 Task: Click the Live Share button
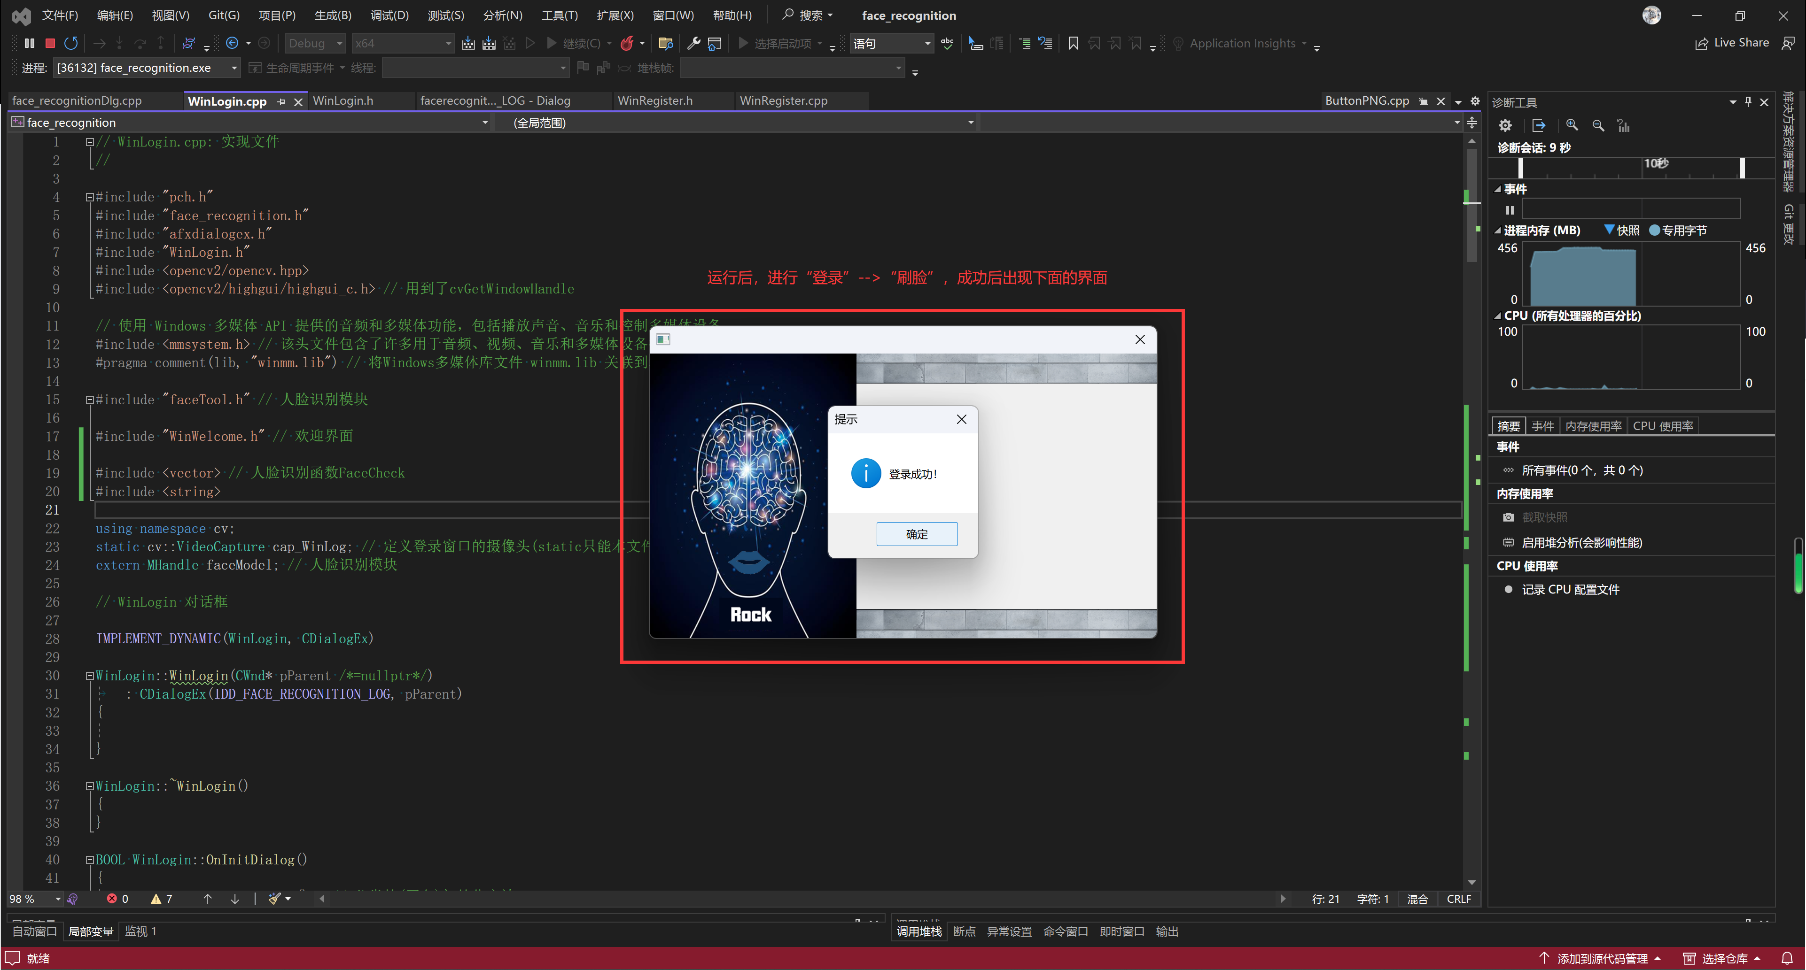pyautogui.click(x=1732, y=43)
